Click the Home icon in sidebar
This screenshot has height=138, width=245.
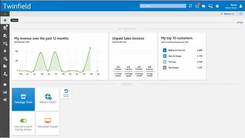pyautogui.click(x=5, y=20)
